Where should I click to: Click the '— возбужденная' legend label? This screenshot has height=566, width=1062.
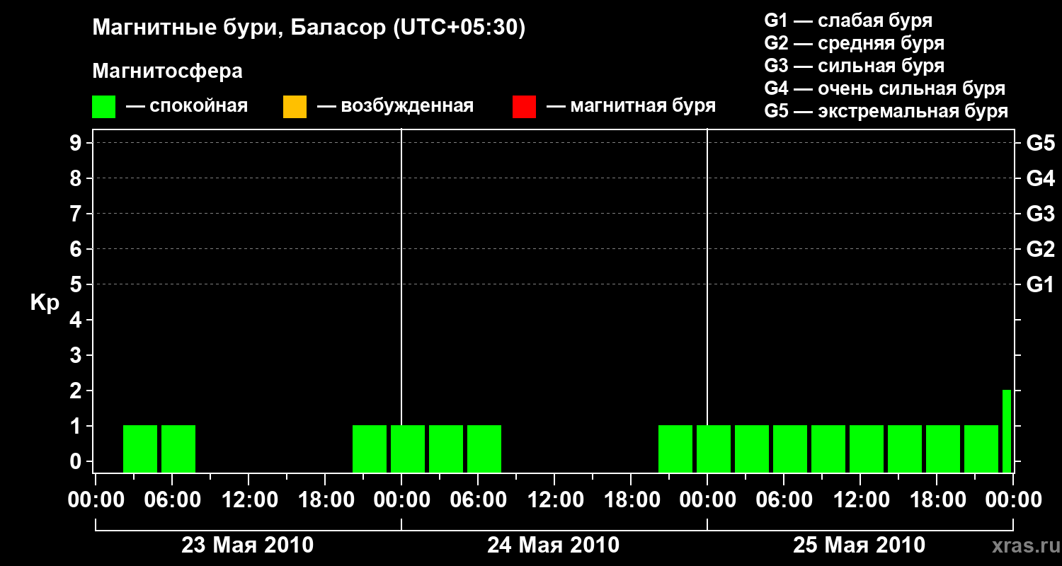click(x=395, y=106)
